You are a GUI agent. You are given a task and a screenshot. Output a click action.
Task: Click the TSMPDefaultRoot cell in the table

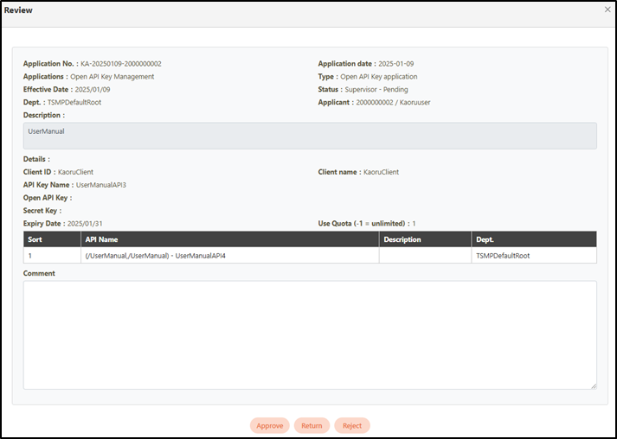(x=505, y=256)
